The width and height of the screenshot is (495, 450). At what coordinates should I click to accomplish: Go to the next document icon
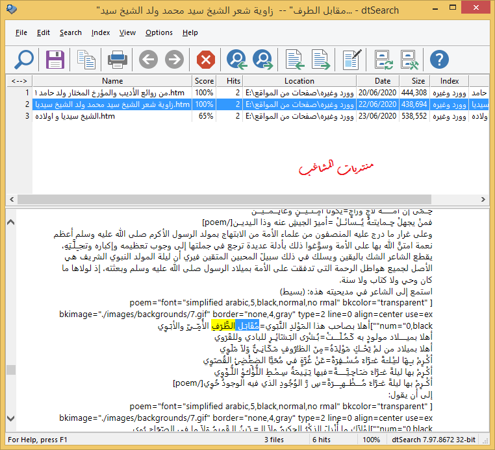(x=321, y=60)
